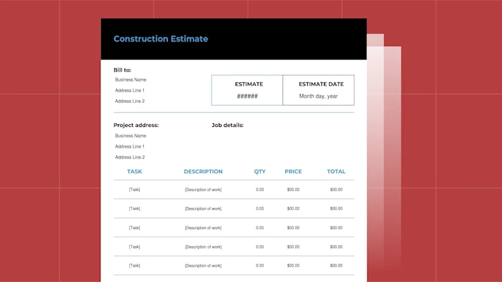This screenshot has height=282, width=502.
Task: Select the third row 0.00 quantity cell
Action: click(260, 228)
